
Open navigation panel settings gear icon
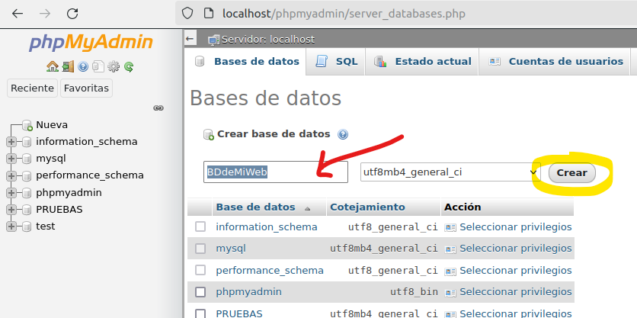(114, 66)
